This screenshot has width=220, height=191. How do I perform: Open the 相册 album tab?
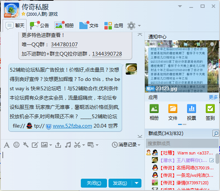pyautogui.click(x=64, y=26)
